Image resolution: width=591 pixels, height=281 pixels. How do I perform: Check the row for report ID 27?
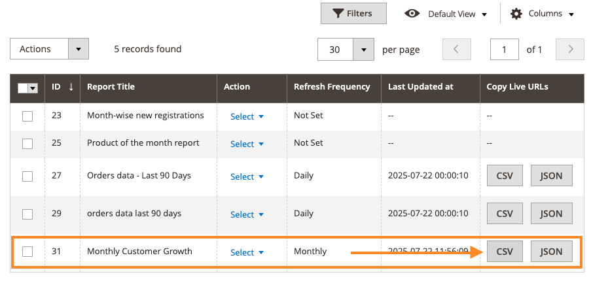click(x=27, y=176)
